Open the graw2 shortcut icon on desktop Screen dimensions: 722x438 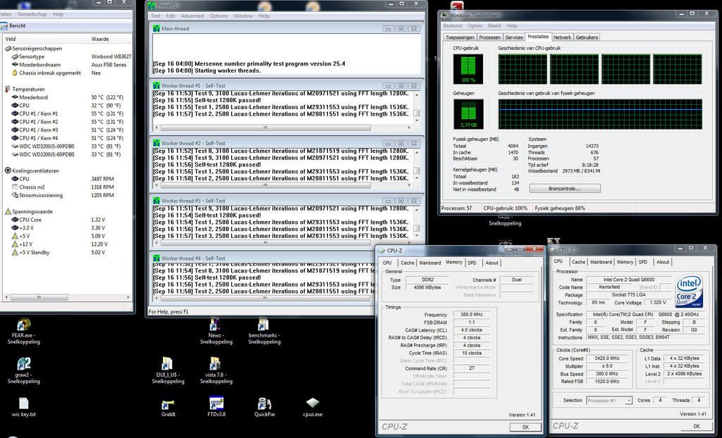coord(23,364)
